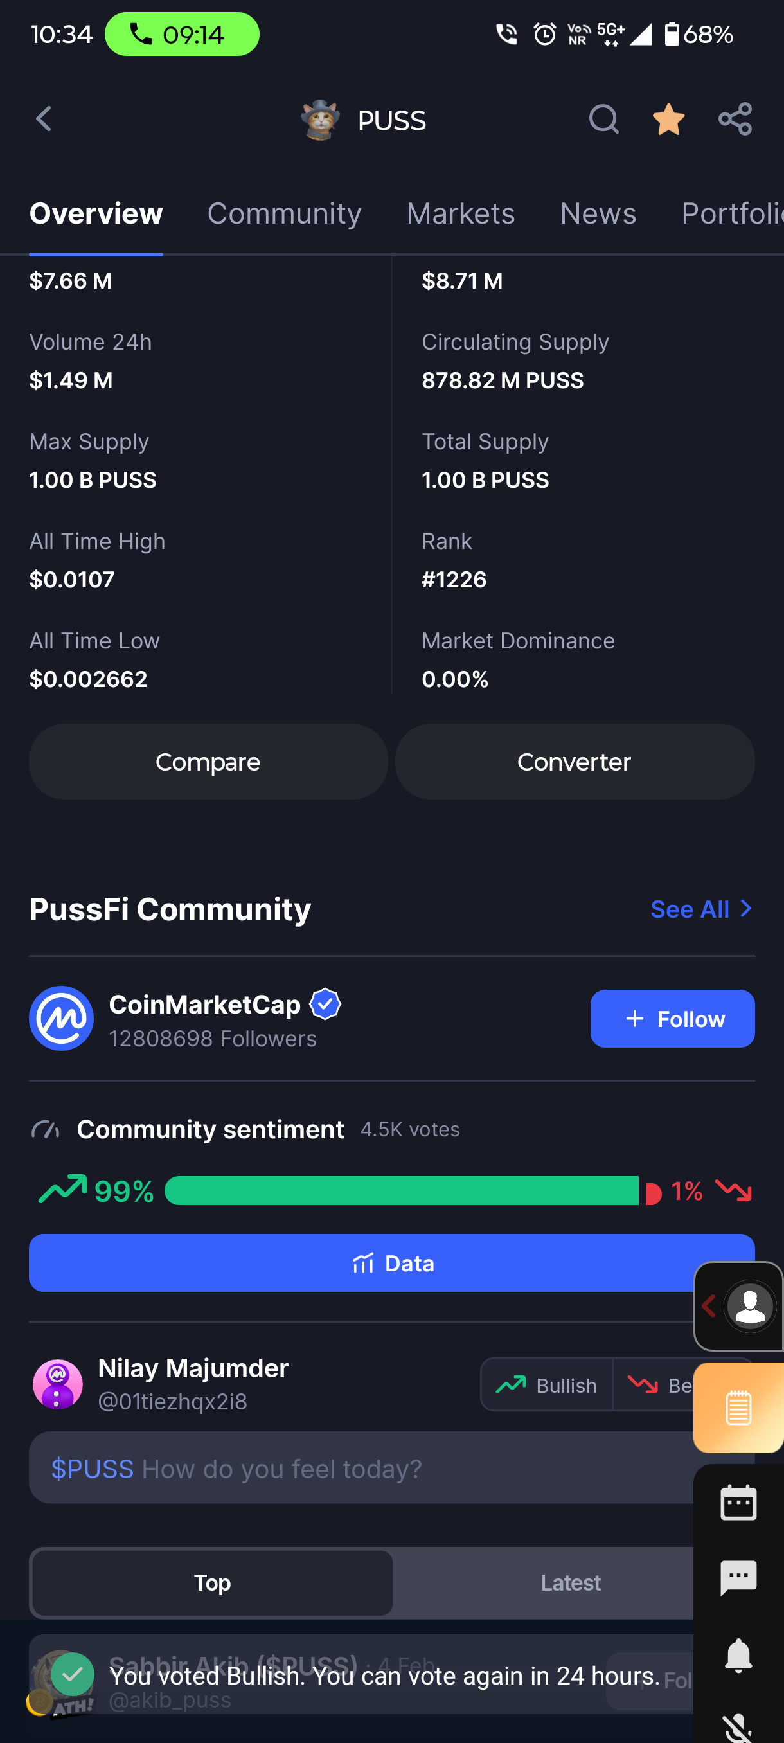Switch to the Markets tab
The width and height of the screenshot is (784, 1743).
coord(460,213)
